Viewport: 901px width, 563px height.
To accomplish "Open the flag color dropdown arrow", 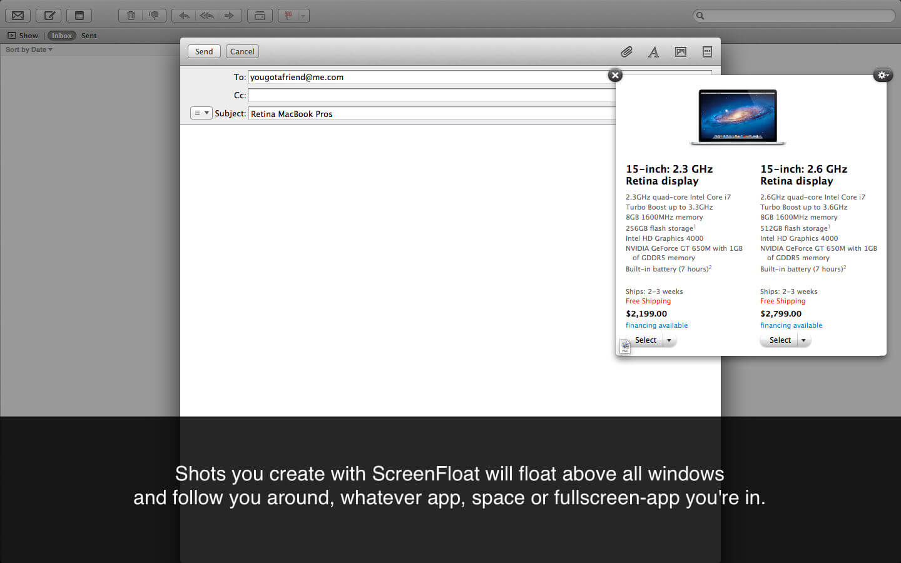I will click(x=303, y=16).
